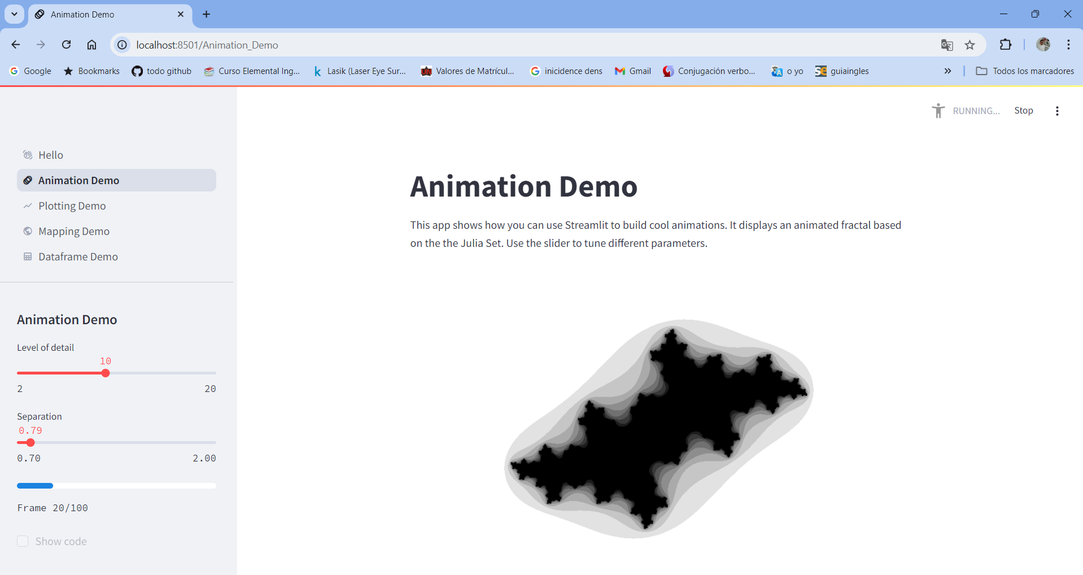Screen dimensions: 1083x575
Task: Click the browser reload icon
Action: pyautogui.click(x=66, y=45)
